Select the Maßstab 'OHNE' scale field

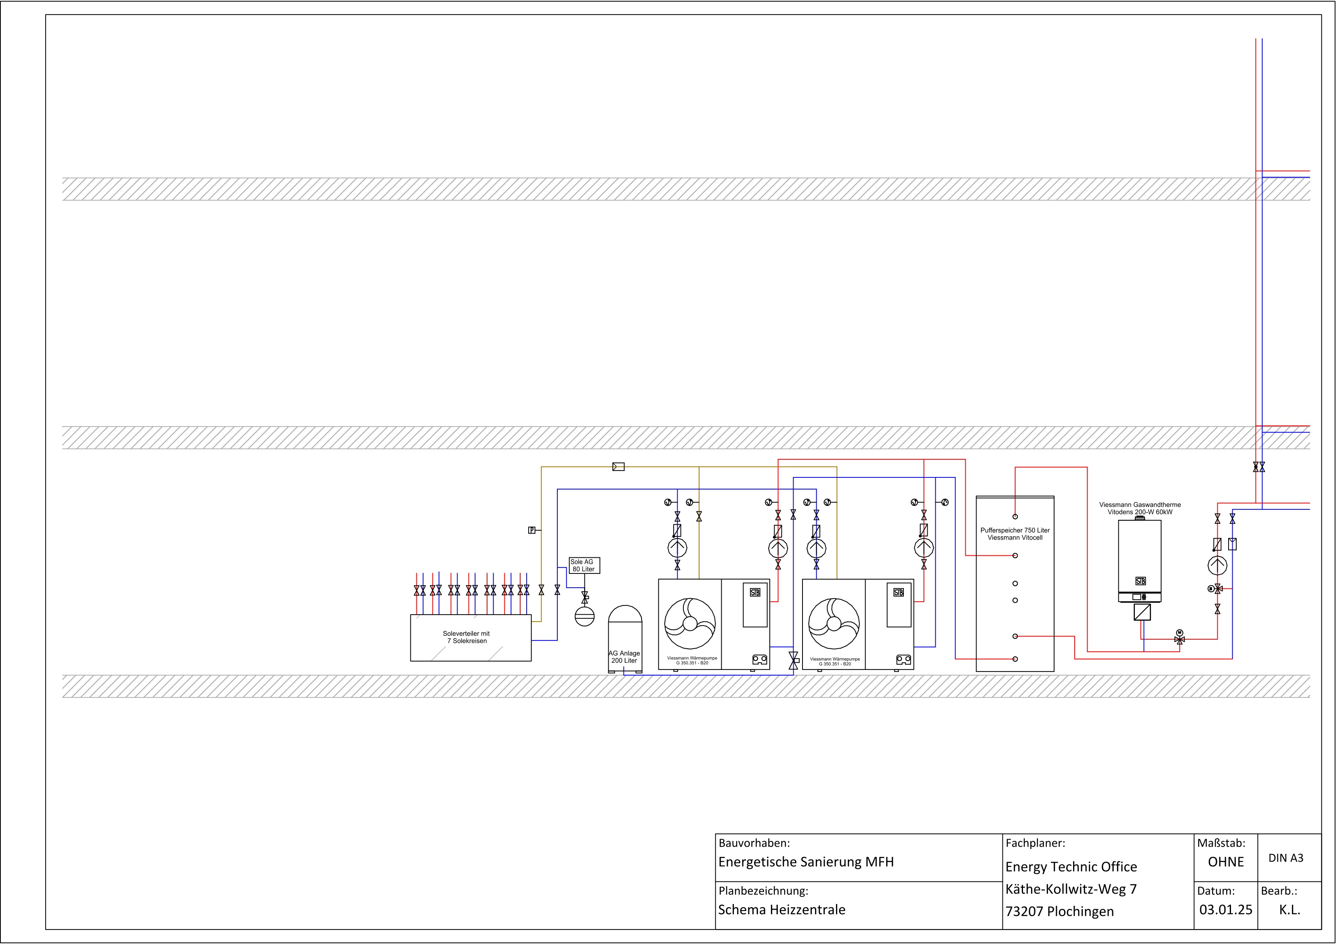(x=1225, y=862)
